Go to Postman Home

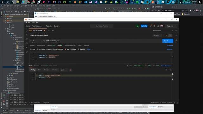point(28,26)
